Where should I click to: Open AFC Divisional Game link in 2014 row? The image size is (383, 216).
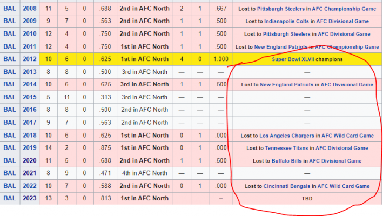click(x=347, y=85)
